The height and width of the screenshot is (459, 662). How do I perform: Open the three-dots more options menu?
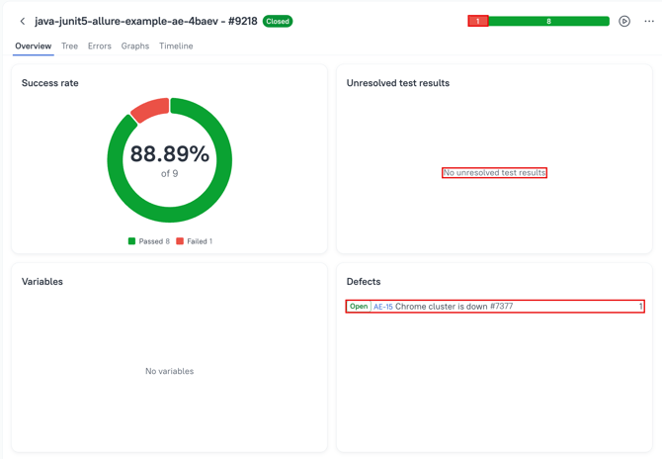pyautogui.click(x=649, y=21)
